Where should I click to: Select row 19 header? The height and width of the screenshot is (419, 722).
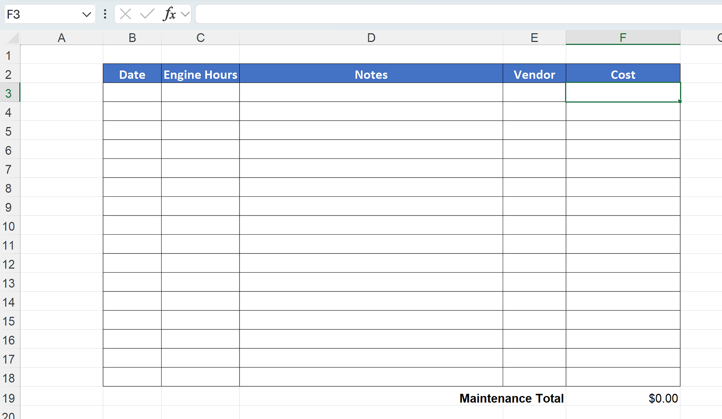pyautogui.click(x=9, y=398)
